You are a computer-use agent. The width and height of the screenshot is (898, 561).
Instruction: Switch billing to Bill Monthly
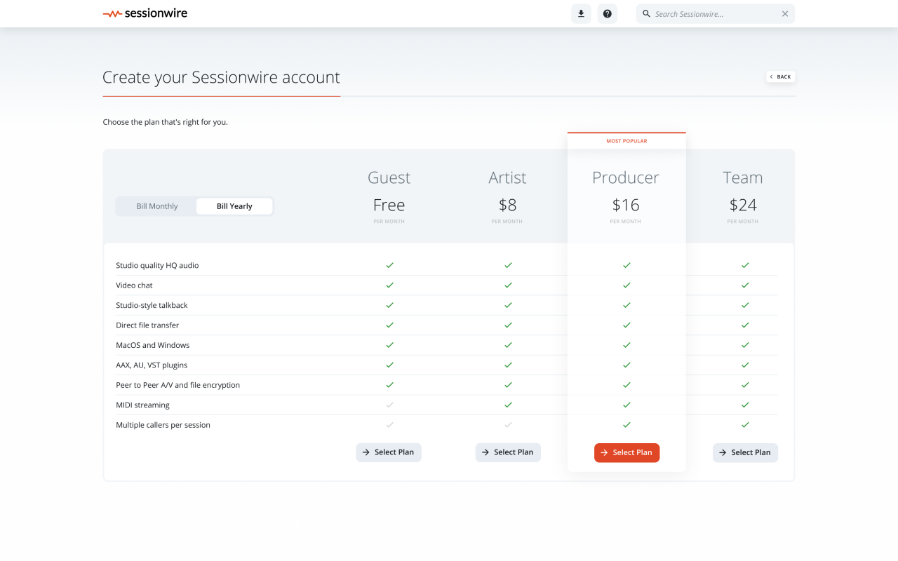click(x=157, y=206)
